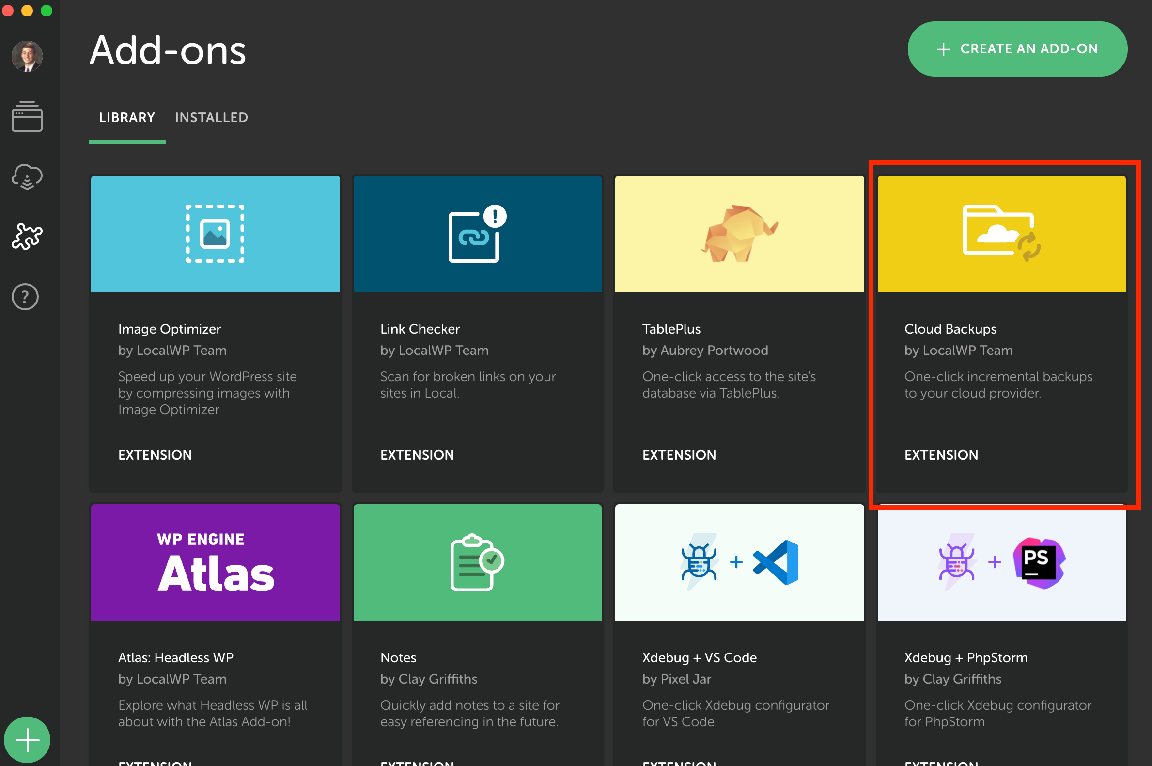Viewport: 1152px width, 766px height.
Task: Click 'by Pixel Jar' author text
Action: click(677, 679)
